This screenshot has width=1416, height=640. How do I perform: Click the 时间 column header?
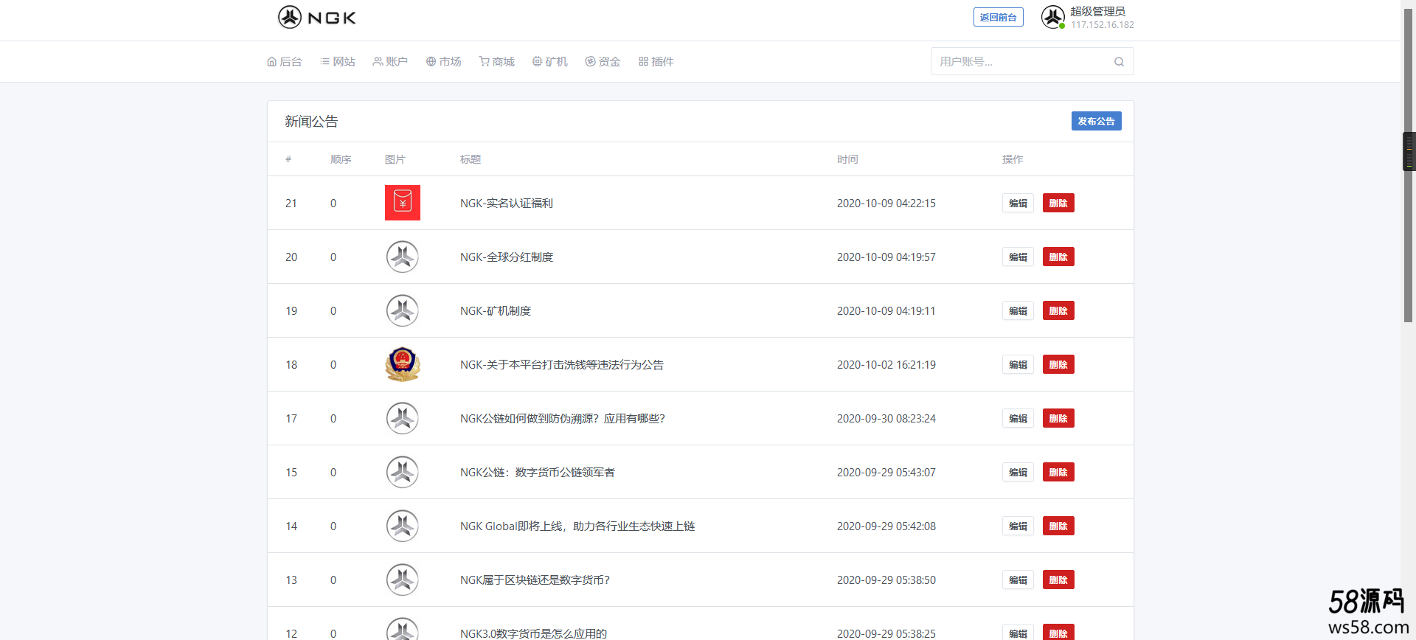point(847,159)
